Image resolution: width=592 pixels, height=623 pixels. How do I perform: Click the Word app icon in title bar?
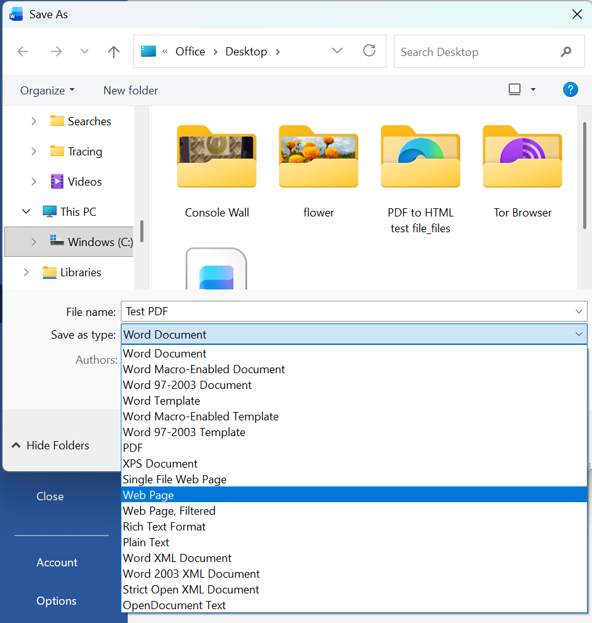[15, 14]
